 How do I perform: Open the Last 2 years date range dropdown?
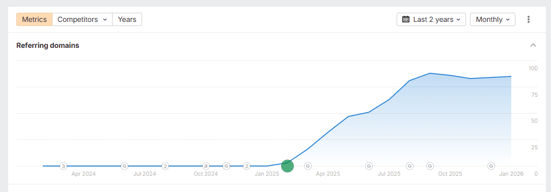[431, 19]
